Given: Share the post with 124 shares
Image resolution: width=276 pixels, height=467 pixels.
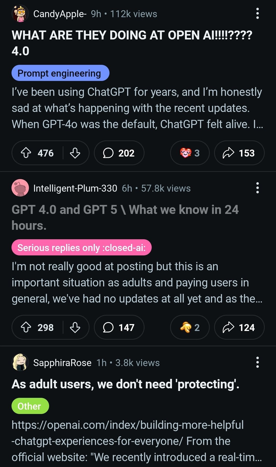Looking at the screenshot, I should (239, 327).
